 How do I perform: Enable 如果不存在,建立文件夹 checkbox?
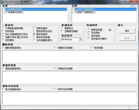[3, 37]
